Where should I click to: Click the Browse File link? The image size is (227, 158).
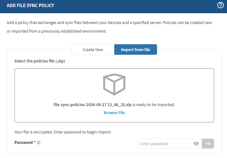[114, 113]
